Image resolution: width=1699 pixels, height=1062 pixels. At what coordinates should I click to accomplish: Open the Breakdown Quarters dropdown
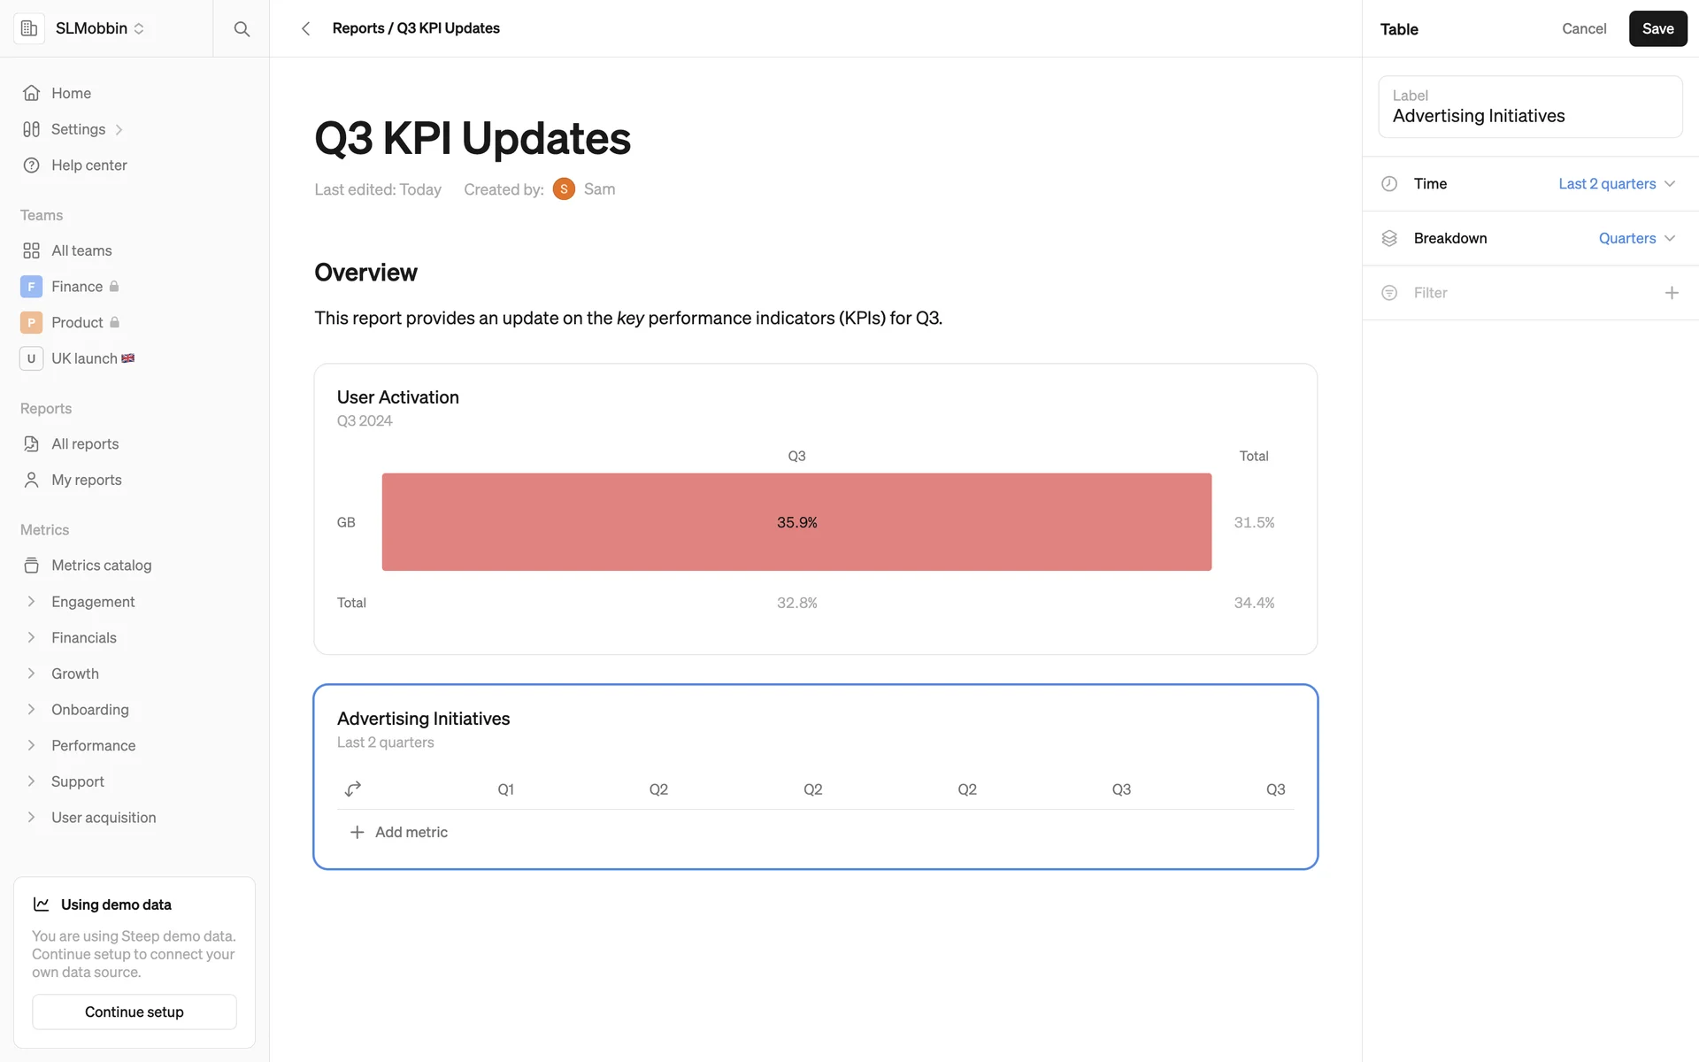point(1635,239)
